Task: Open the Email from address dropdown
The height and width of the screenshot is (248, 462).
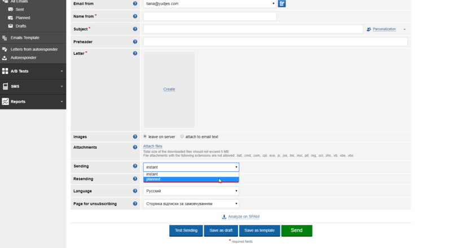Action: tap(210, 4)
